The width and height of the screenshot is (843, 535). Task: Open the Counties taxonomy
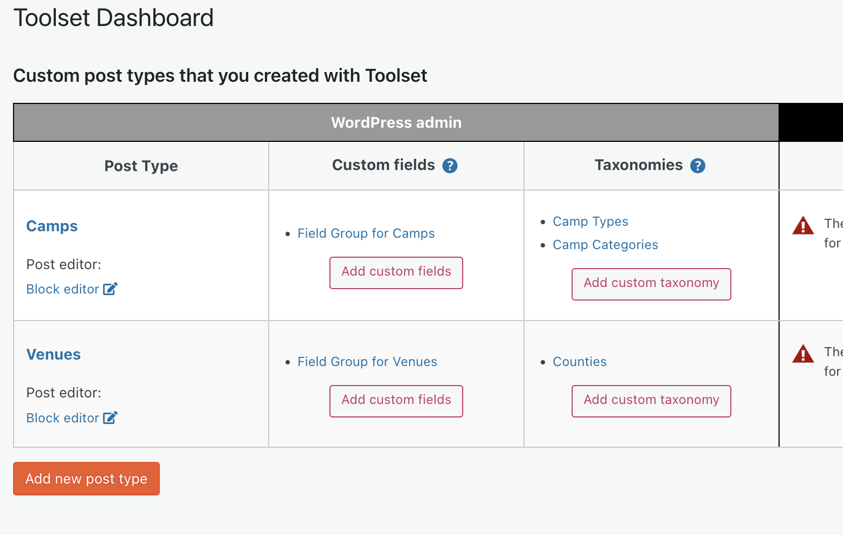pos(580,362)
